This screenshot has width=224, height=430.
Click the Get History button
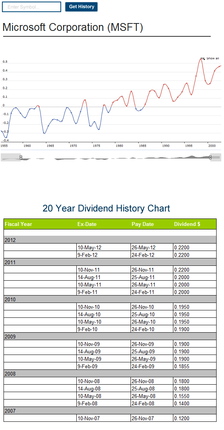click(81, 7)
